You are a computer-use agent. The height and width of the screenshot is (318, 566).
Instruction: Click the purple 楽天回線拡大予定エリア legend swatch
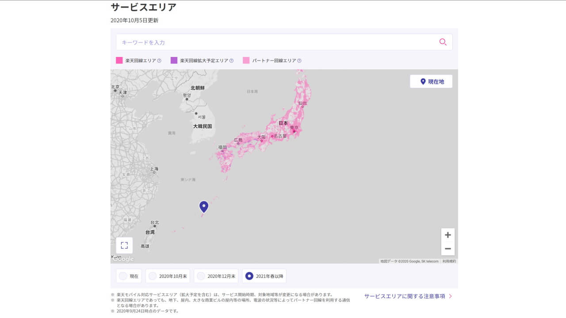point(174,61)
